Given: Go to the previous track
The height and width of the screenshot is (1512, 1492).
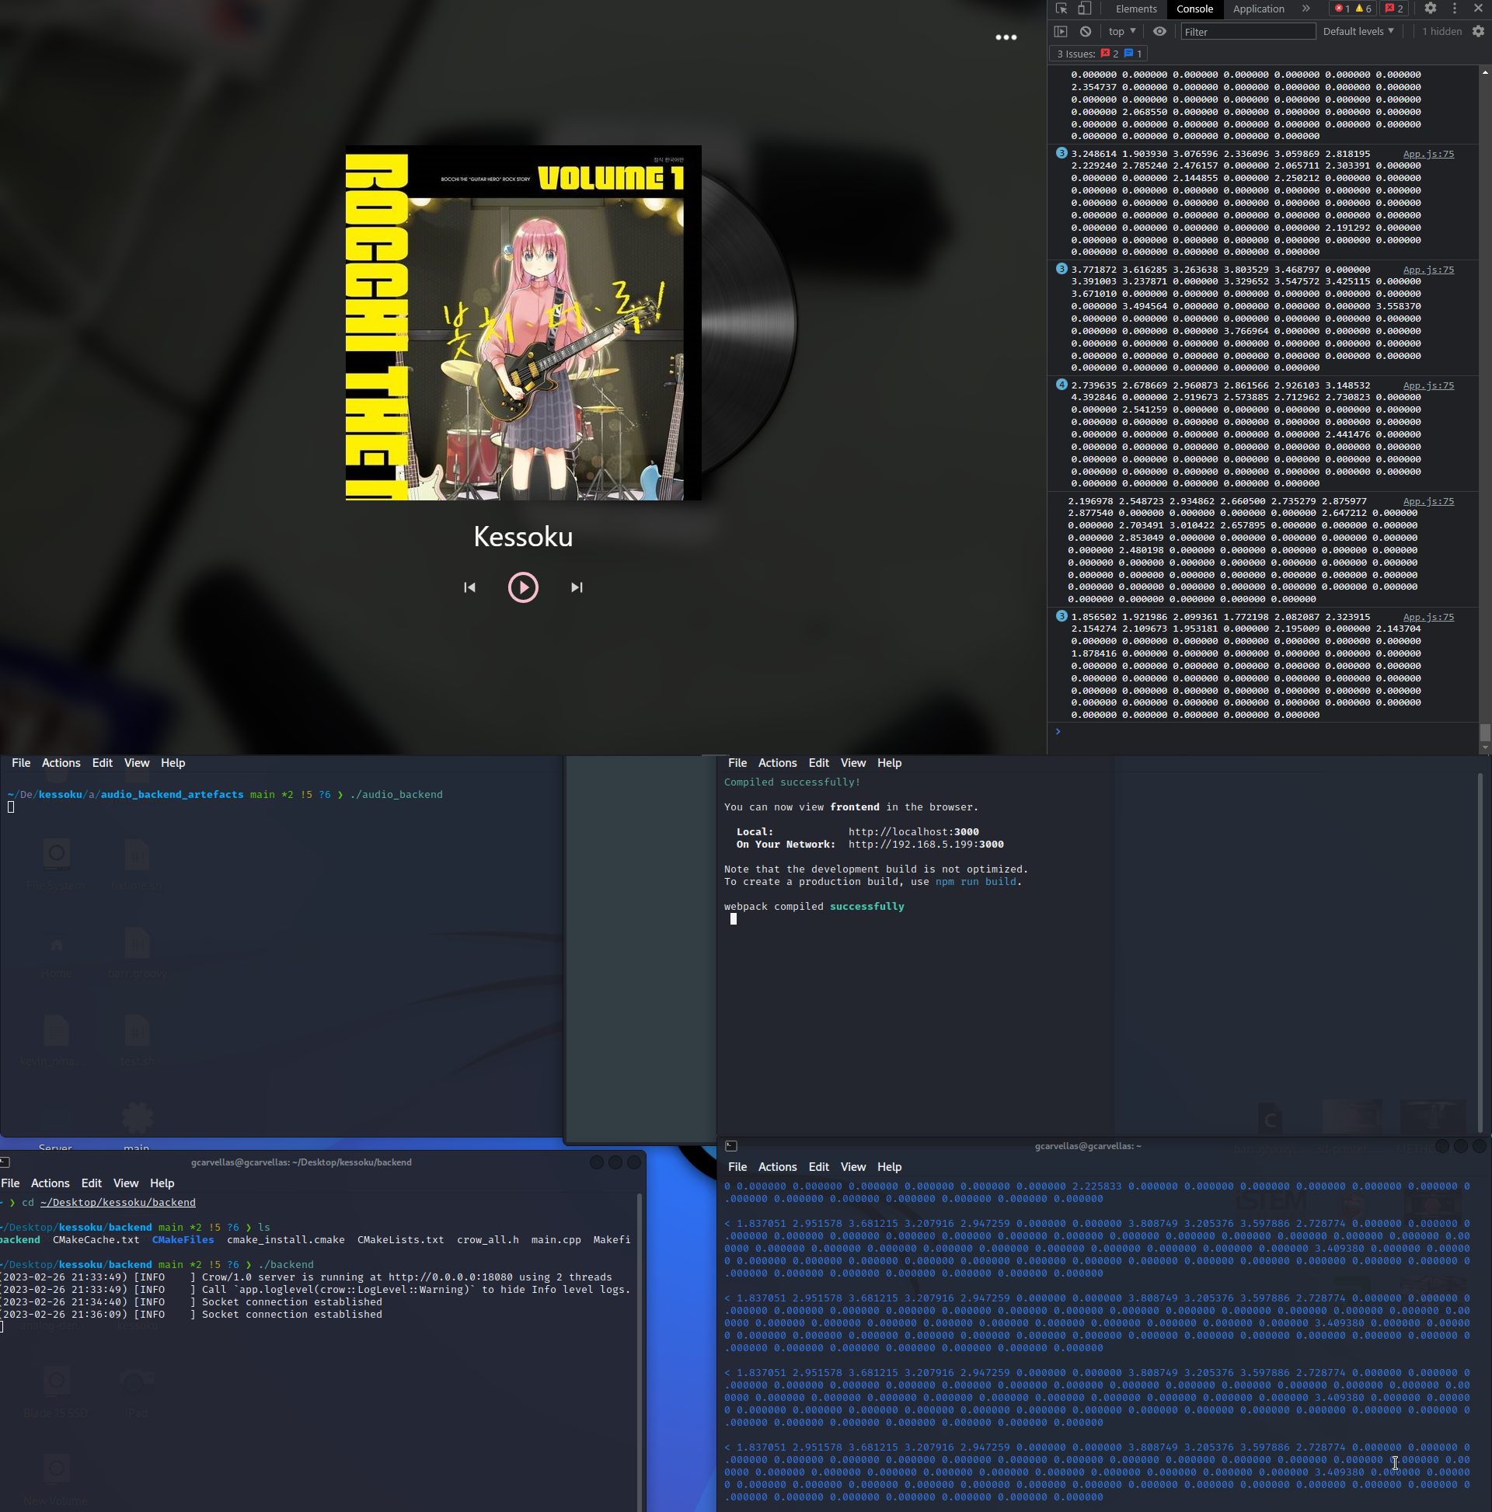Looking at the screenshot, I should point(469,587).
